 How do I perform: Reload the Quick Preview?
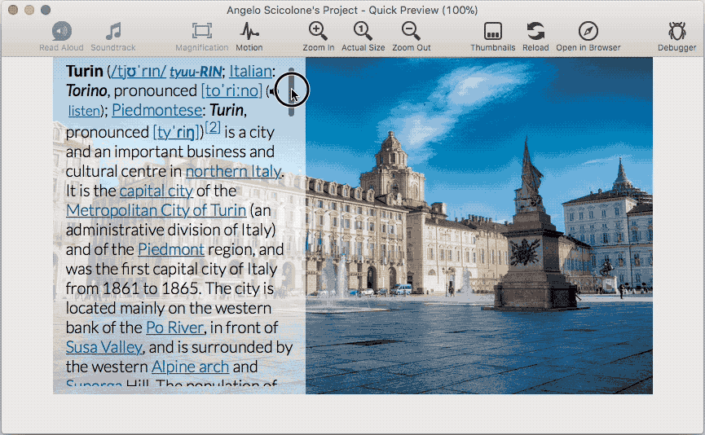tap(535, 31)
